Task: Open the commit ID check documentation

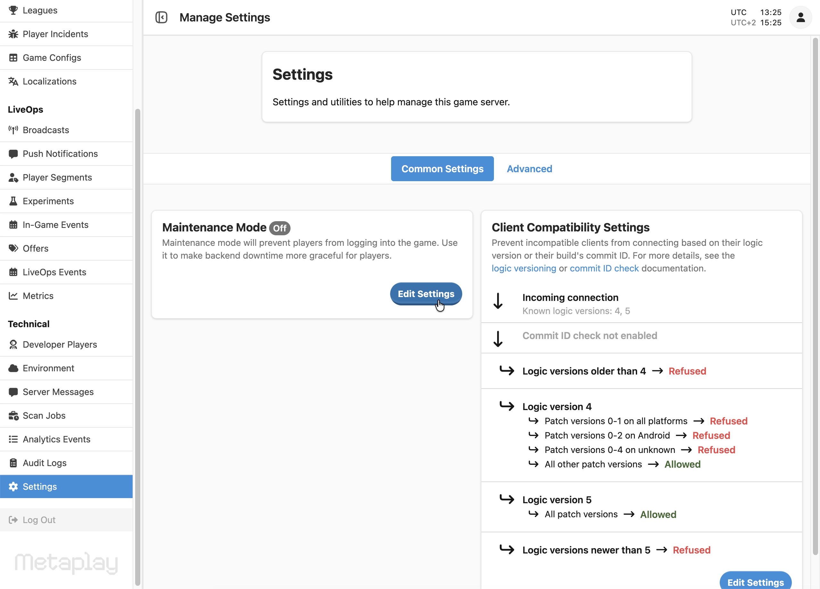Action: [604, 268]
